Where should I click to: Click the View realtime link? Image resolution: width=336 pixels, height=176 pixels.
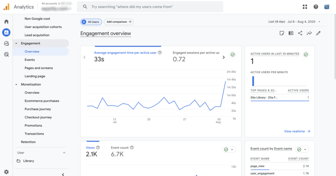point(297,131)
